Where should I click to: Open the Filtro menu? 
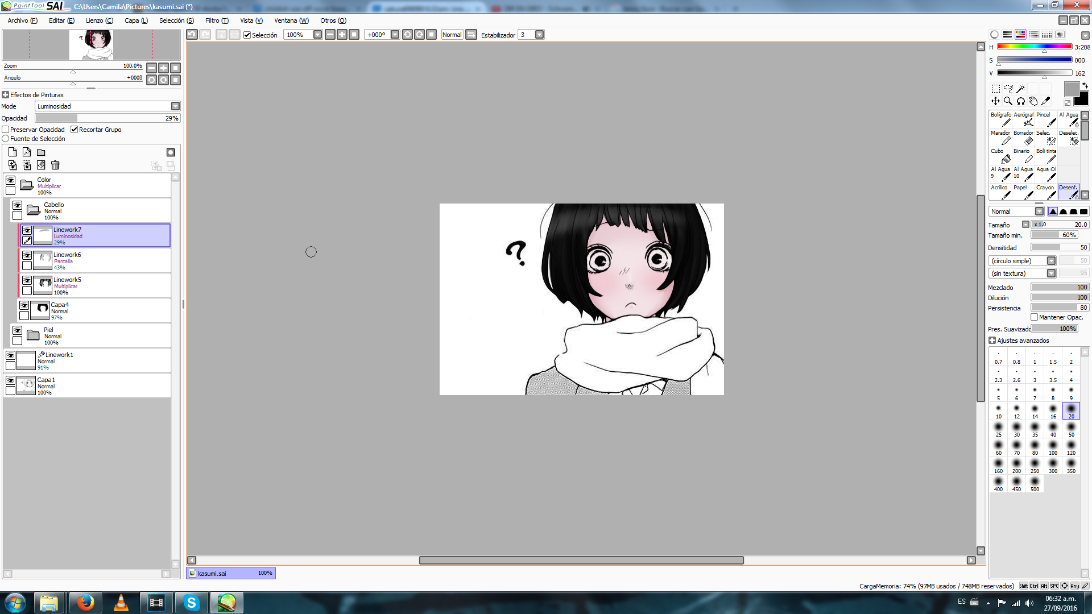(x=216, y=20)
